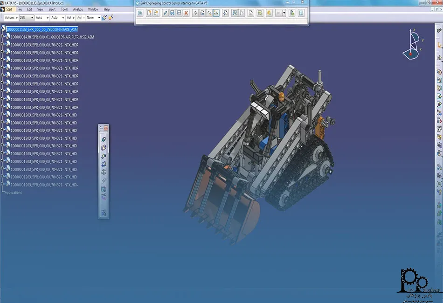Open the None dropdown in properties toolbar
This screenshot has width=443, height=303.
(98, 18)
